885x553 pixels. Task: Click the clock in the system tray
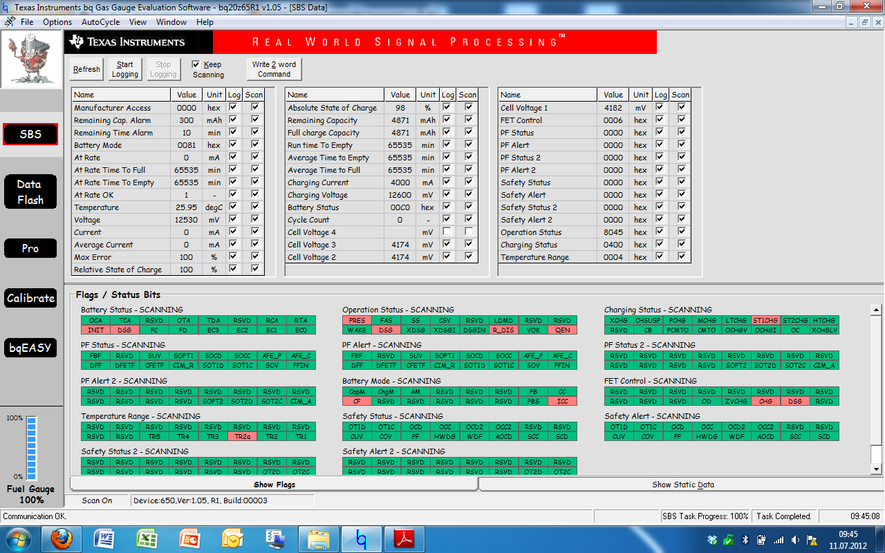[x=848, y=540]
